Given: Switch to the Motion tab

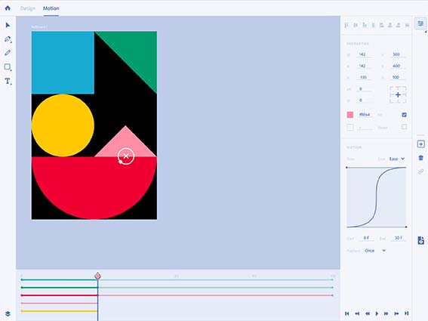Looking at the screenshot, I should [x=51, y=8].
